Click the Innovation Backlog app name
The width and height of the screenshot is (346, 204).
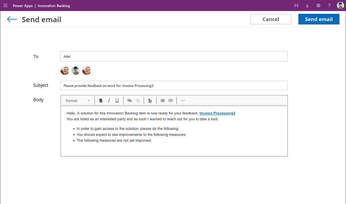[54, 6]
